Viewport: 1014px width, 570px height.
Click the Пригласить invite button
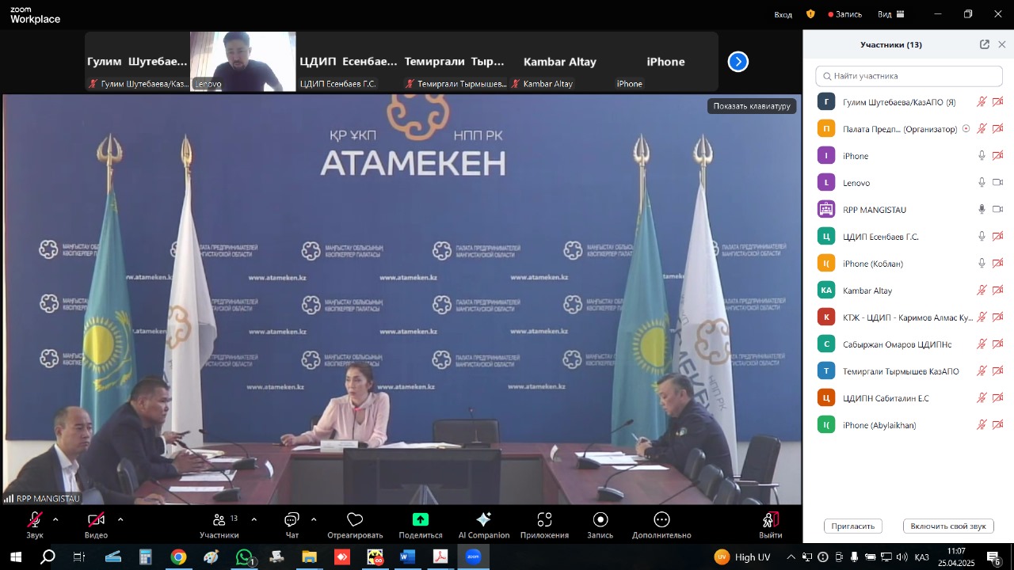[853, 526]
